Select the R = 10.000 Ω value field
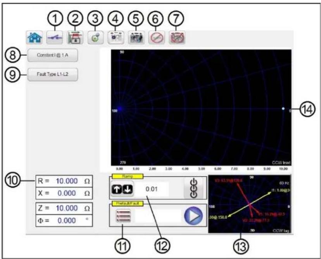This screenshot has height=259, width=321. (64, 181)
